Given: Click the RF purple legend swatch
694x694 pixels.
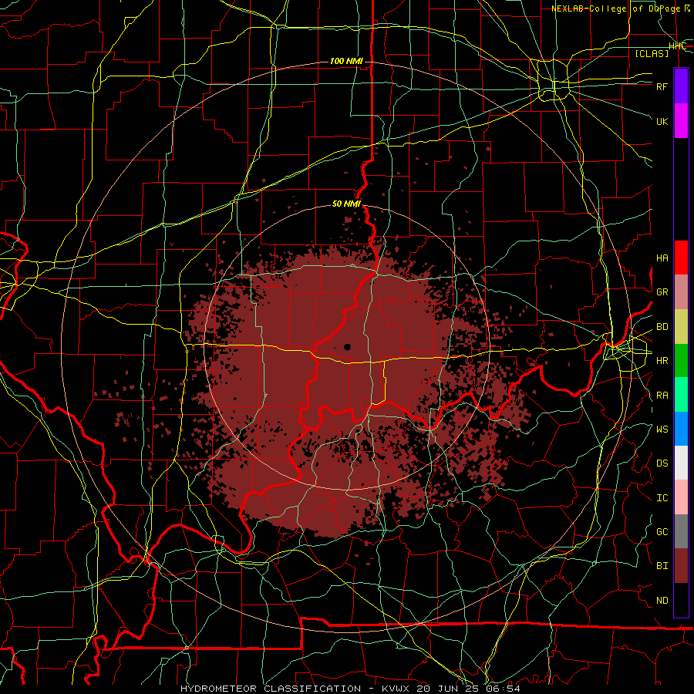Looking at the screenshot, I should (x=681, y=86).
